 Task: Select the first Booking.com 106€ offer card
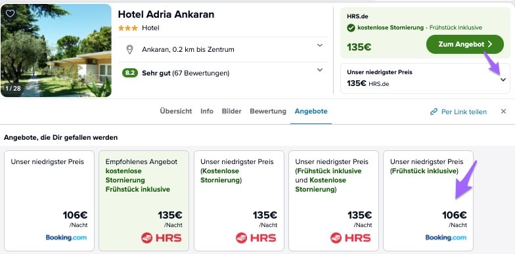pos(49,201)
